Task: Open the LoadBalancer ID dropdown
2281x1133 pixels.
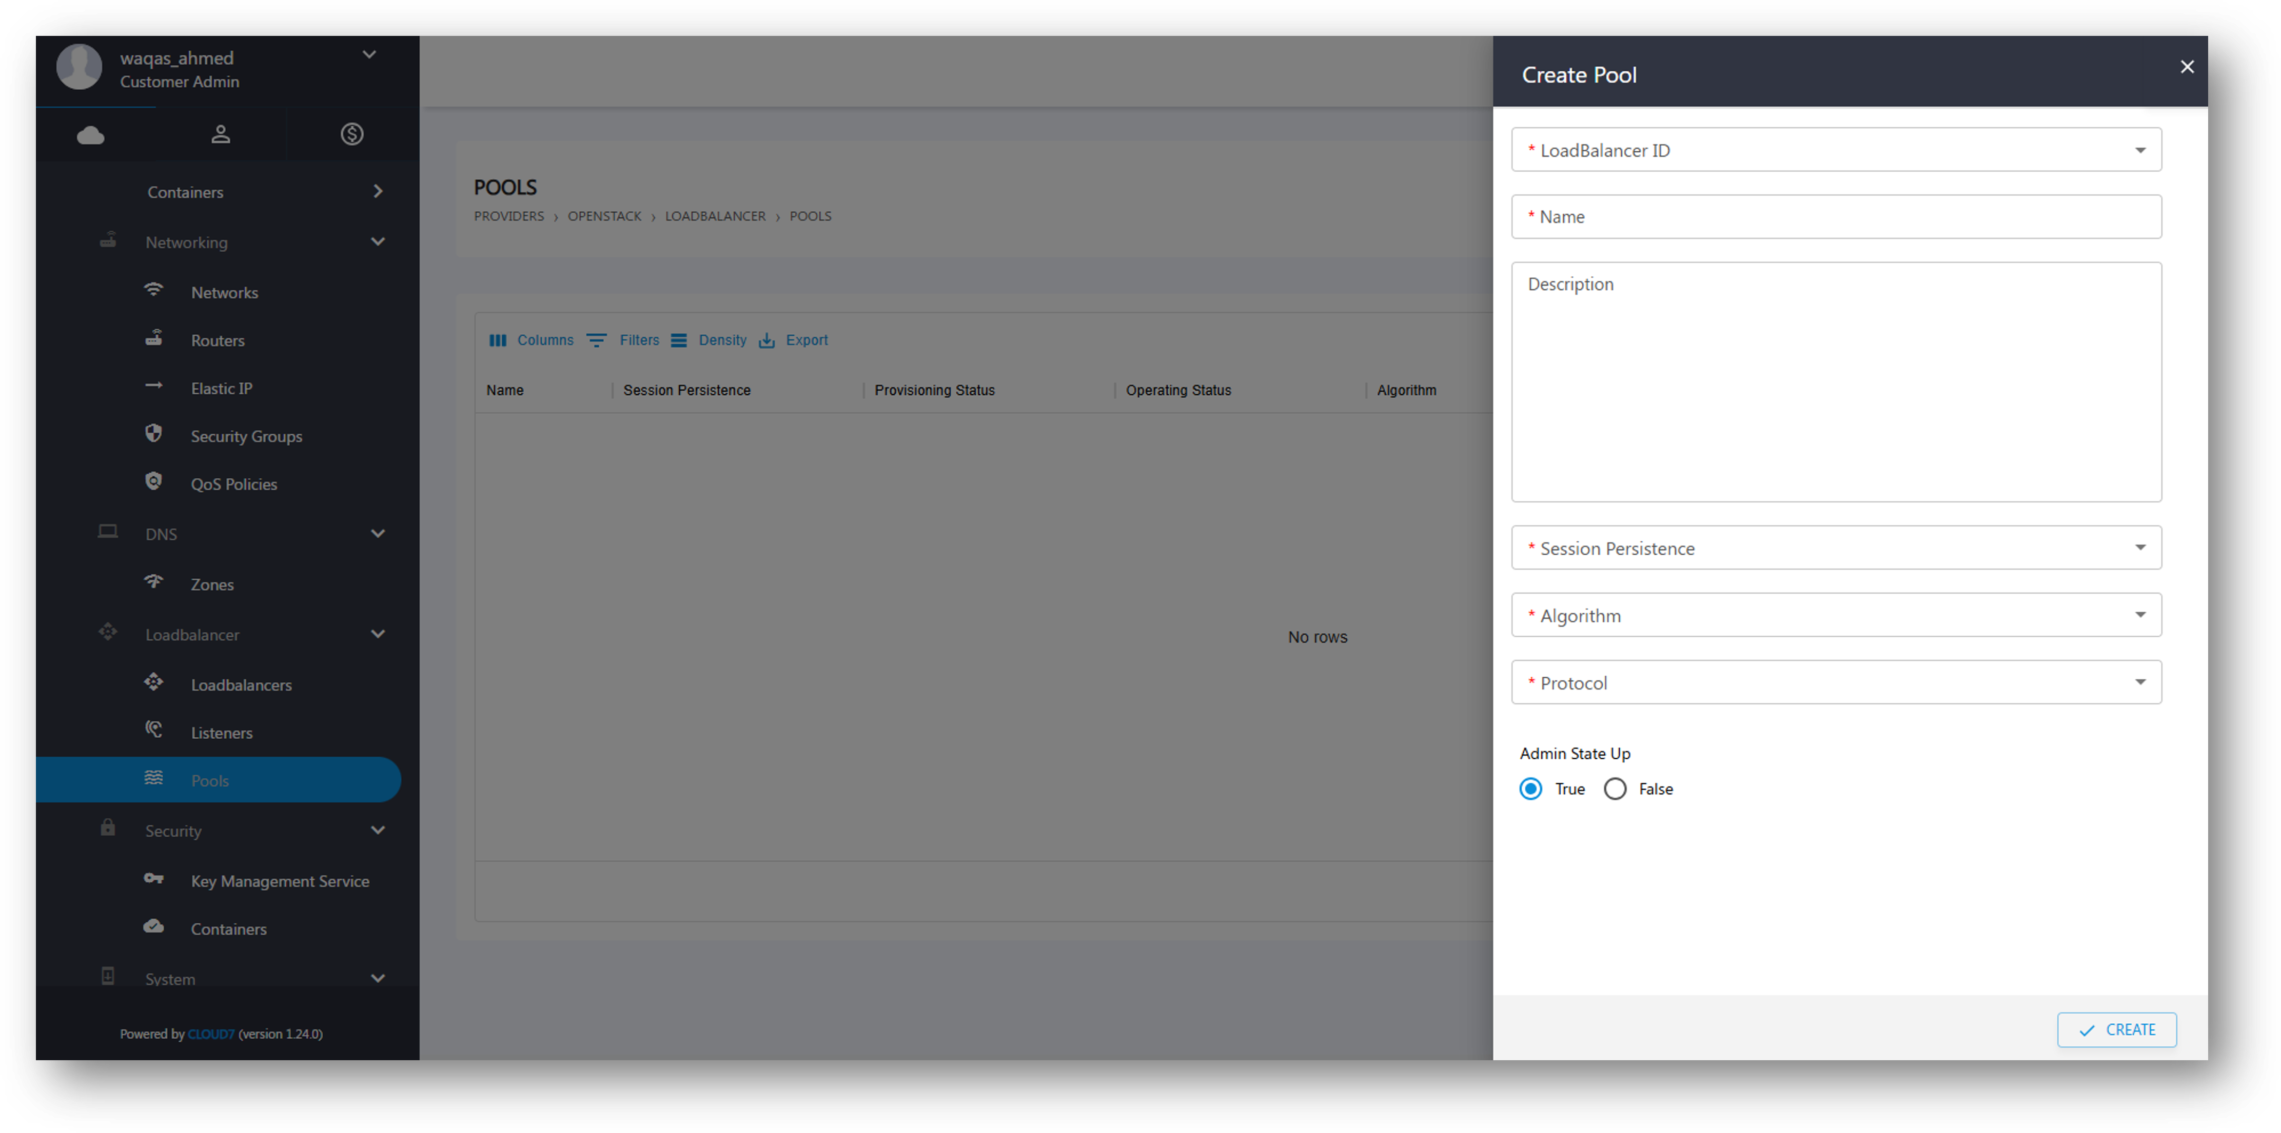Action: click(1836, 151)
